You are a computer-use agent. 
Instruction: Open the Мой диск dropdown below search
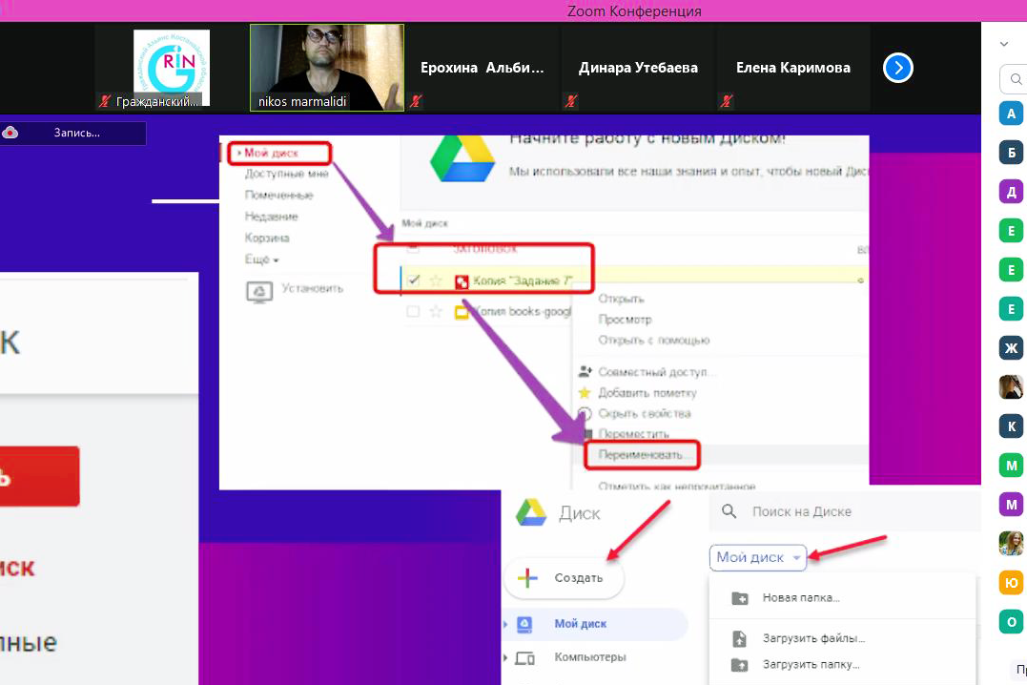759,557
